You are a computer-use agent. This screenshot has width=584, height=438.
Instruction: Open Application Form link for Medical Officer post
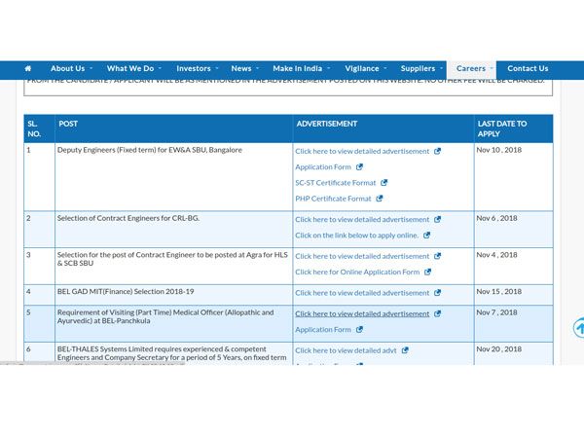point(323,330)
